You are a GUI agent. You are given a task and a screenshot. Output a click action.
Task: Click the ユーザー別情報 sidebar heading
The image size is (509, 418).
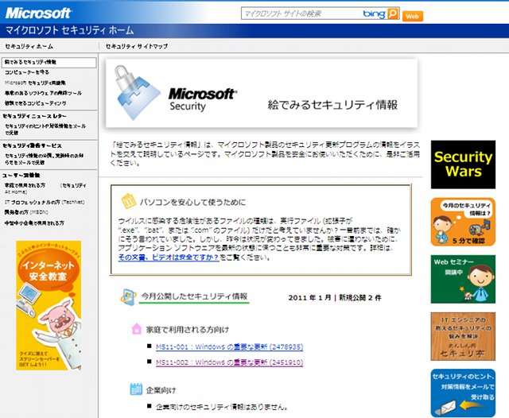pyautogui.click(x=21, y=176)
